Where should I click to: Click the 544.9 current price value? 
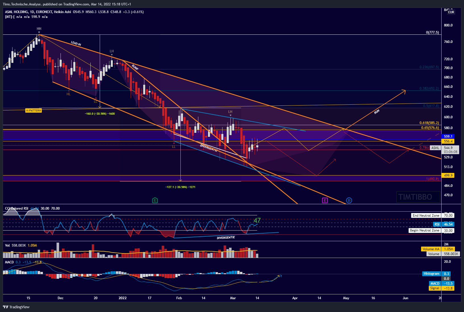448,148
